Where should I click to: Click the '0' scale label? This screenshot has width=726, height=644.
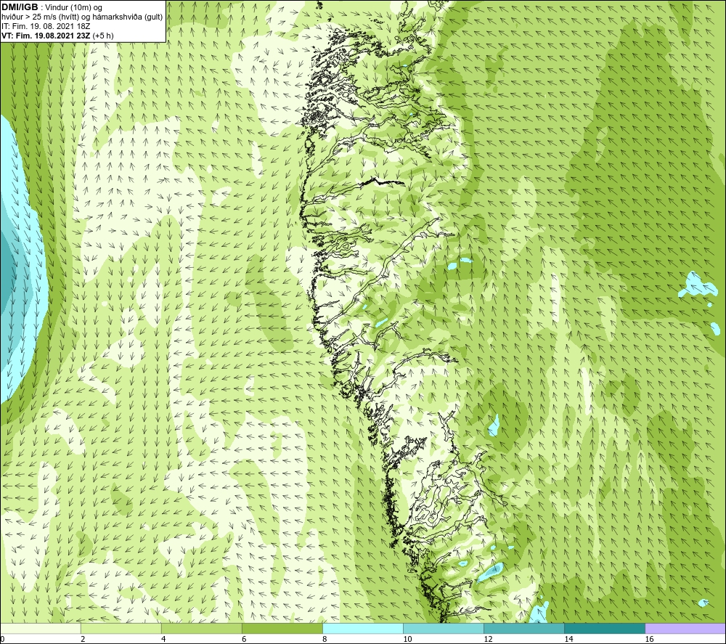pos(2,640)
